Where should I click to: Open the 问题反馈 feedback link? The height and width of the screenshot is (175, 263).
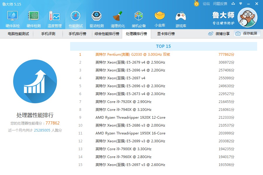pos(220,4)
